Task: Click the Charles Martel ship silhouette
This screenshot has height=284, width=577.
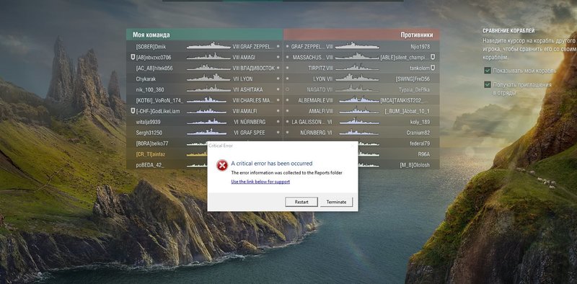Action: click(x=207, y=100)
